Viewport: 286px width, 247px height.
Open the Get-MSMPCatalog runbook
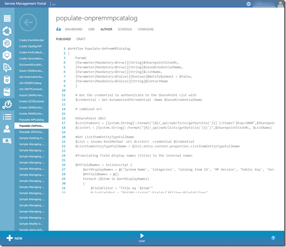pos(30,83)
